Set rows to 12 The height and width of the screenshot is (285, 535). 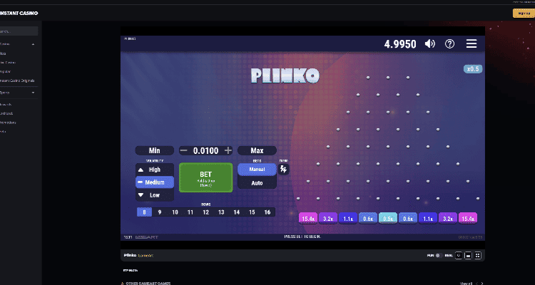coord(205,212)
